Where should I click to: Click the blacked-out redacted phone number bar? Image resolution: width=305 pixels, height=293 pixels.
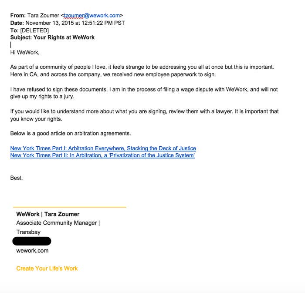[x=32, y=241]
